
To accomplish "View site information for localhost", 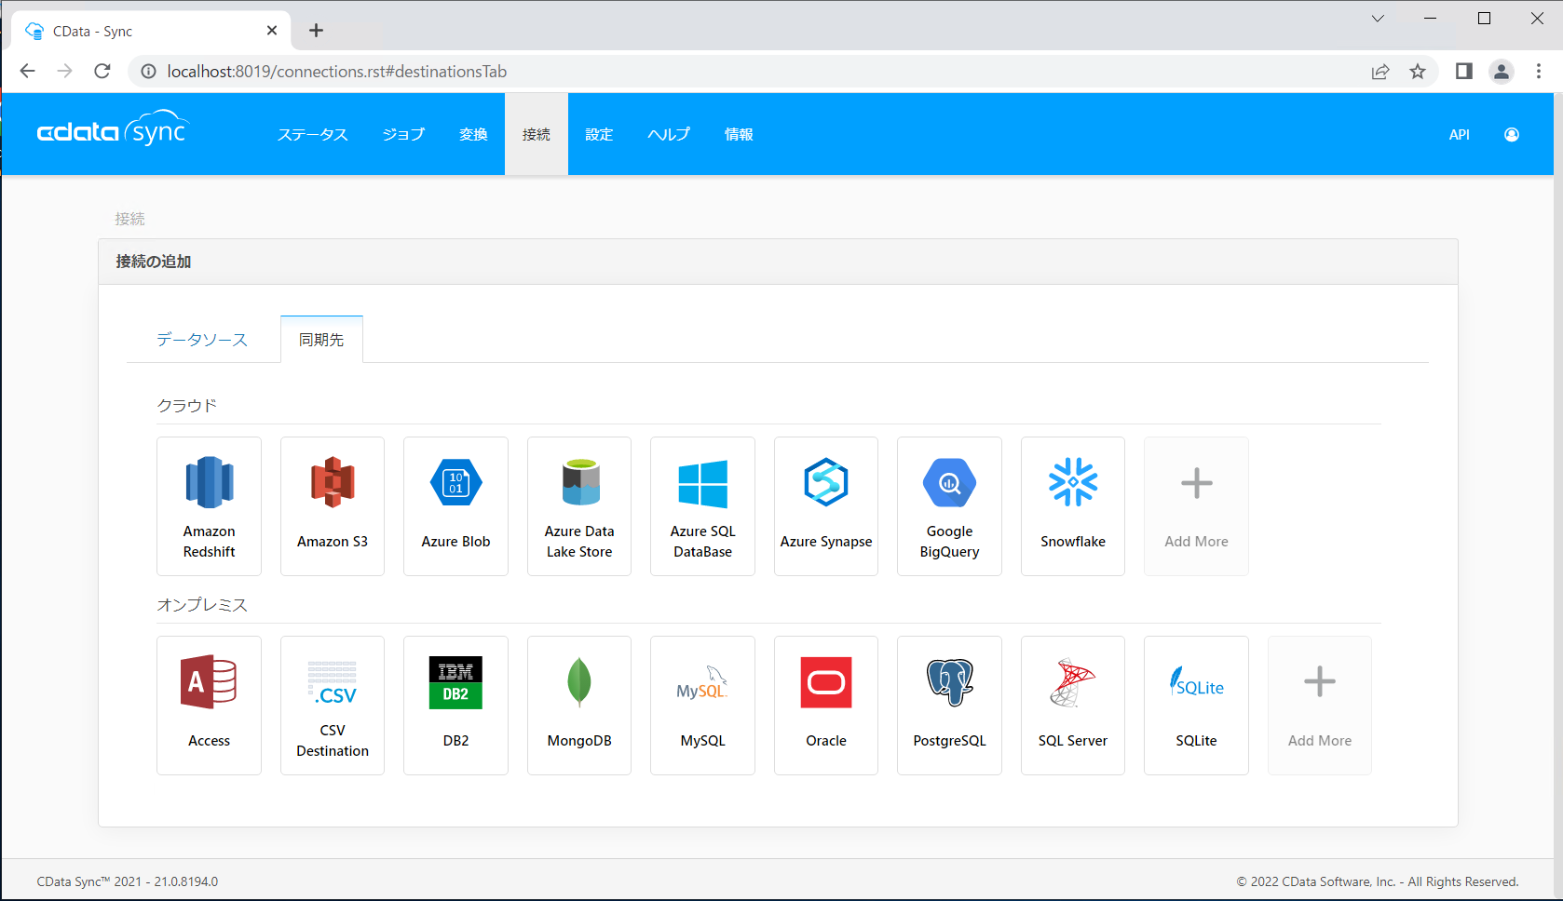I will pyautogui.click(x=148, y=72).
